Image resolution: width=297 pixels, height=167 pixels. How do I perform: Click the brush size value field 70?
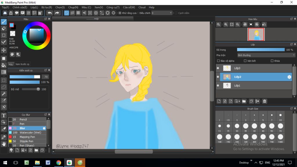[x=46, y=77]
